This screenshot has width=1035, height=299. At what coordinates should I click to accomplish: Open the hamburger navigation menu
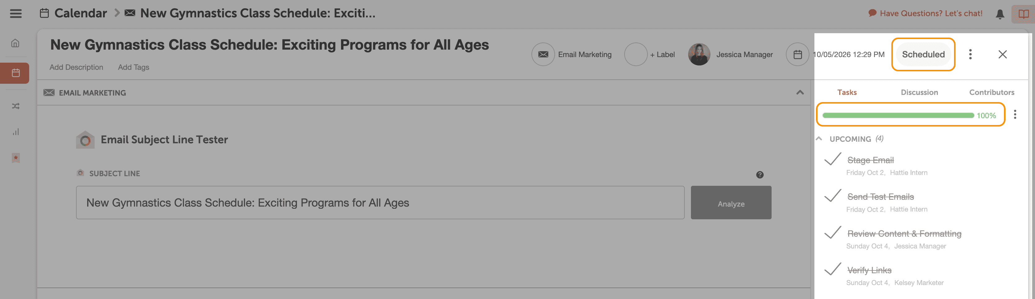tap(16, 14)
